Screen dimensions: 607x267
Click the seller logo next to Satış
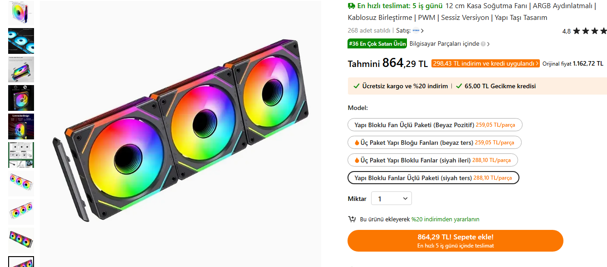click(x=416, y=31)
